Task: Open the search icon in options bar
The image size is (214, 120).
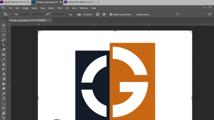Action: tap(210, 14)
